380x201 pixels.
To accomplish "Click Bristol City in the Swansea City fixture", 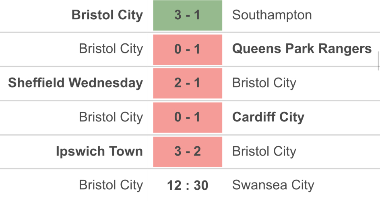I will (111, 185).
